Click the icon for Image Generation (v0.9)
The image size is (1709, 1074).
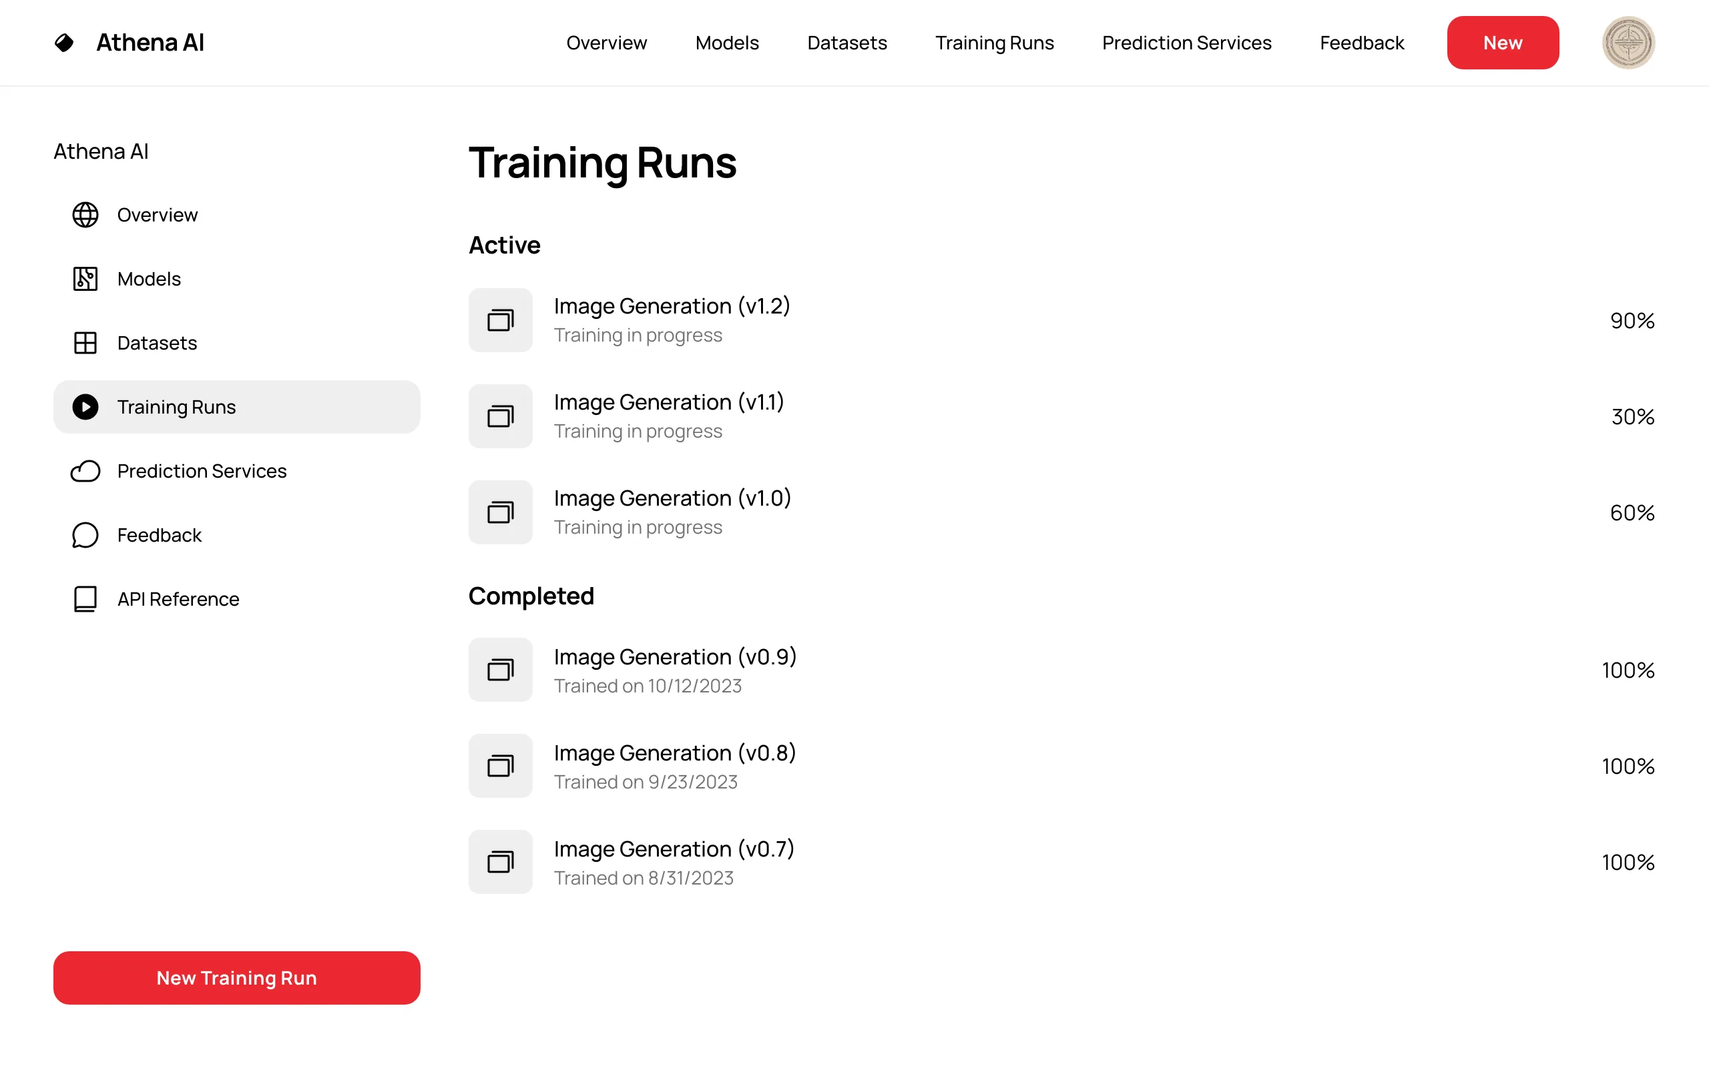tap(501, 670)
